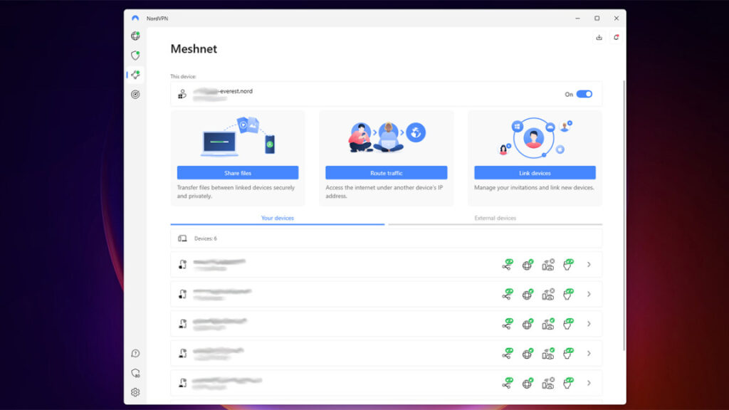This screenshot has height=410, width=729.
Task: Click the Link devices button
Action: pos(535,173)
